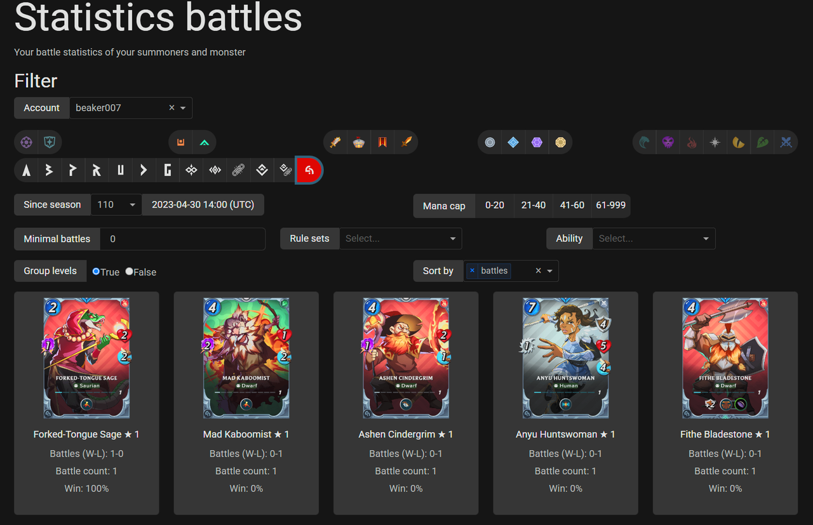Screen dimensions: 813x525
Task: Filter by common rarity gray circle
Action: (490, 142)
